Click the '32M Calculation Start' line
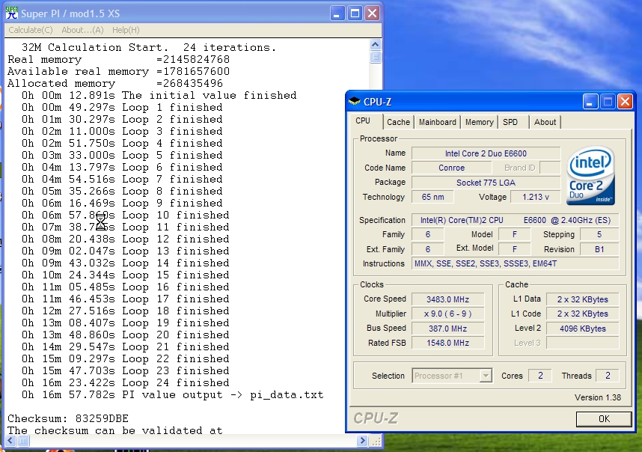This screenshot has height=452, width=642. tap(149, 47)
